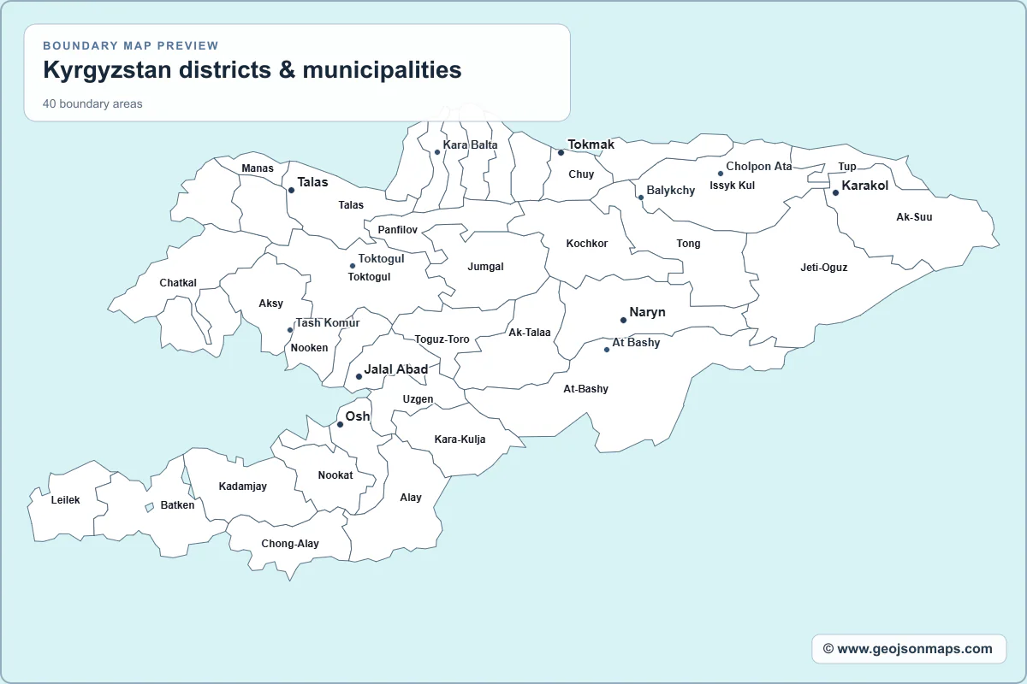Click the Tup district label
The width and height of the screenshot is (1027, 684).
pyautogui.click(x=847, y=167)
